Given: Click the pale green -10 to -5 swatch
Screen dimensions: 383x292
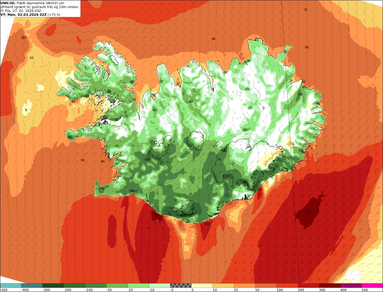Looking at the screenshot, I should 159,285.
